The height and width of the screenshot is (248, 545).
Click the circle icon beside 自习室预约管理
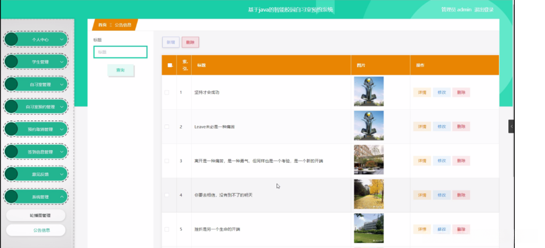(x=12, y=107)
